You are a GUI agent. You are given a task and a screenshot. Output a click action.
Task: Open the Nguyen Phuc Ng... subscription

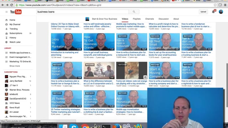point(18,77)
